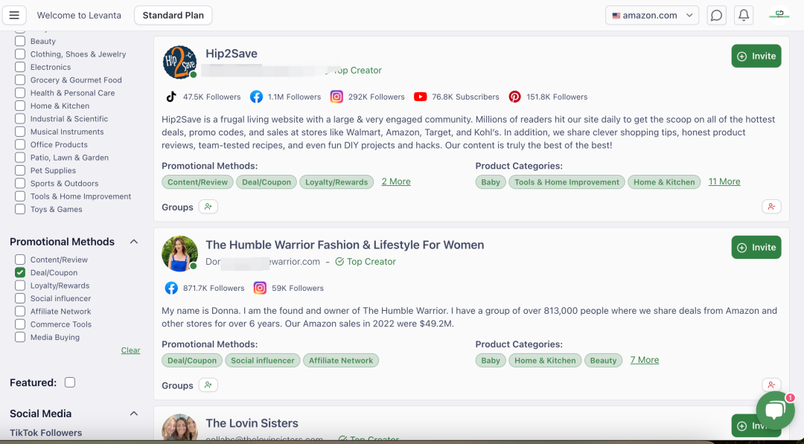Image resolution: width=804 pixels, height=444 pixels.
Task: Show 11 More product categories for Hip2Save
Action: click(x=724, y=181)
